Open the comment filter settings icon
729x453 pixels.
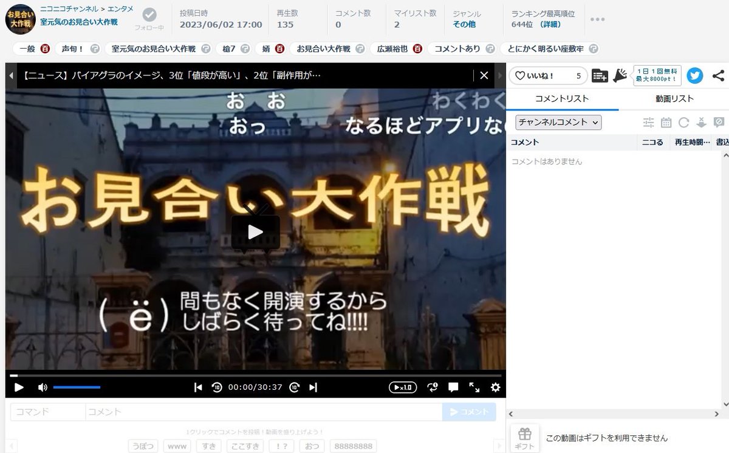649,122
